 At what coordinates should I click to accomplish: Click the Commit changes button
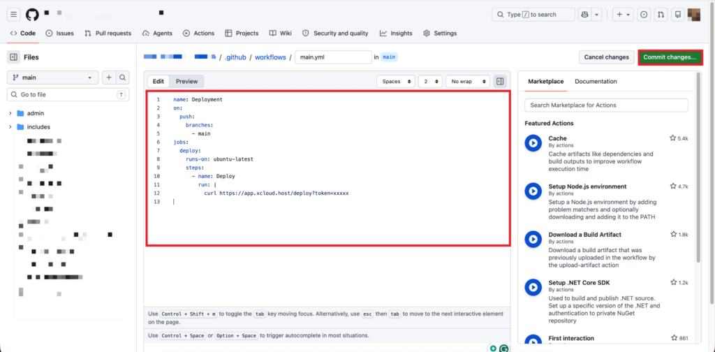(670, 57)
